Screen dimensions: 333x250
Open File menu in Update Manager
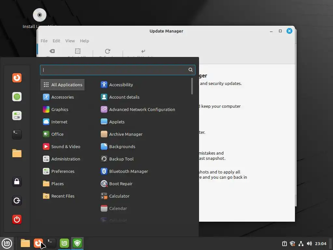[44, 41]
